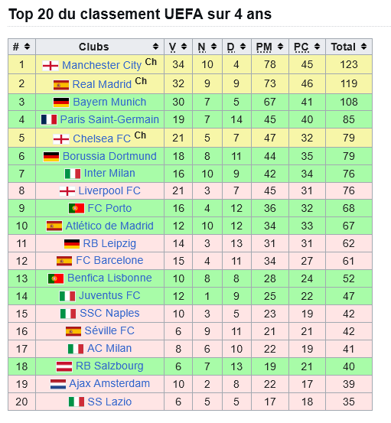Click Portugal flag beside FC Porto
The image size is (391, 423).
click(x=77, y=208)
